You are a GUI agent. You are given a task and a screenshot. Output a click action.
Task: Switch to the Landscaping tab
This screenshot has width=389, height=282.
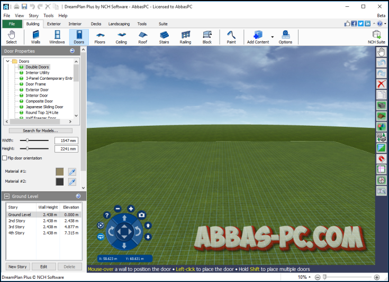119,24
